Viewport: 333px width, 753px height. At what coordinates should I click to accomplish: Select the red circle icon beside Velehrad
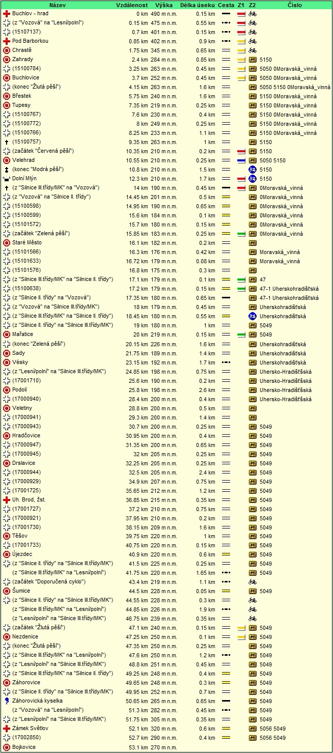[x=7, y=160]
